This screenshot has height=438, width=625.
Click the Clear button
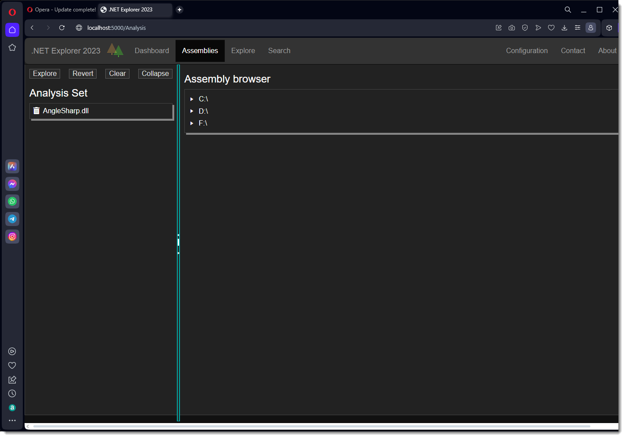click(x=117, y=74)
